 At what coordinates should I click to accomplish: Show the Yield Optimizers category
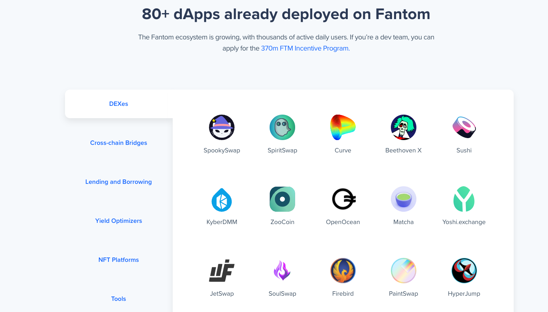click(119, 221)
